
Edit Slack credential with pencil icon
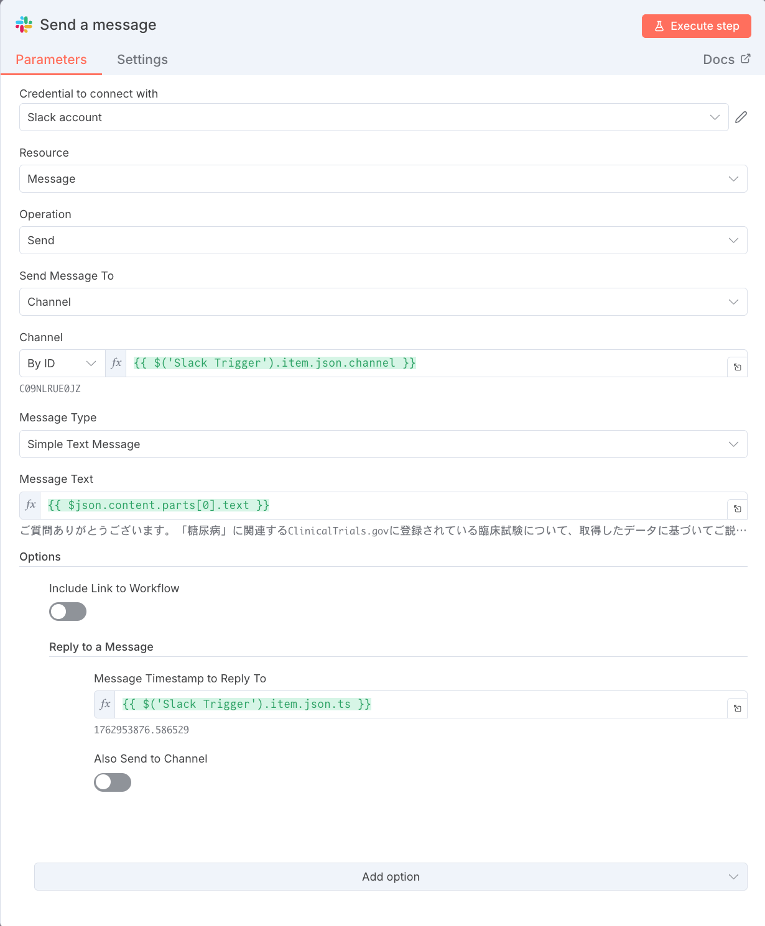741,117
